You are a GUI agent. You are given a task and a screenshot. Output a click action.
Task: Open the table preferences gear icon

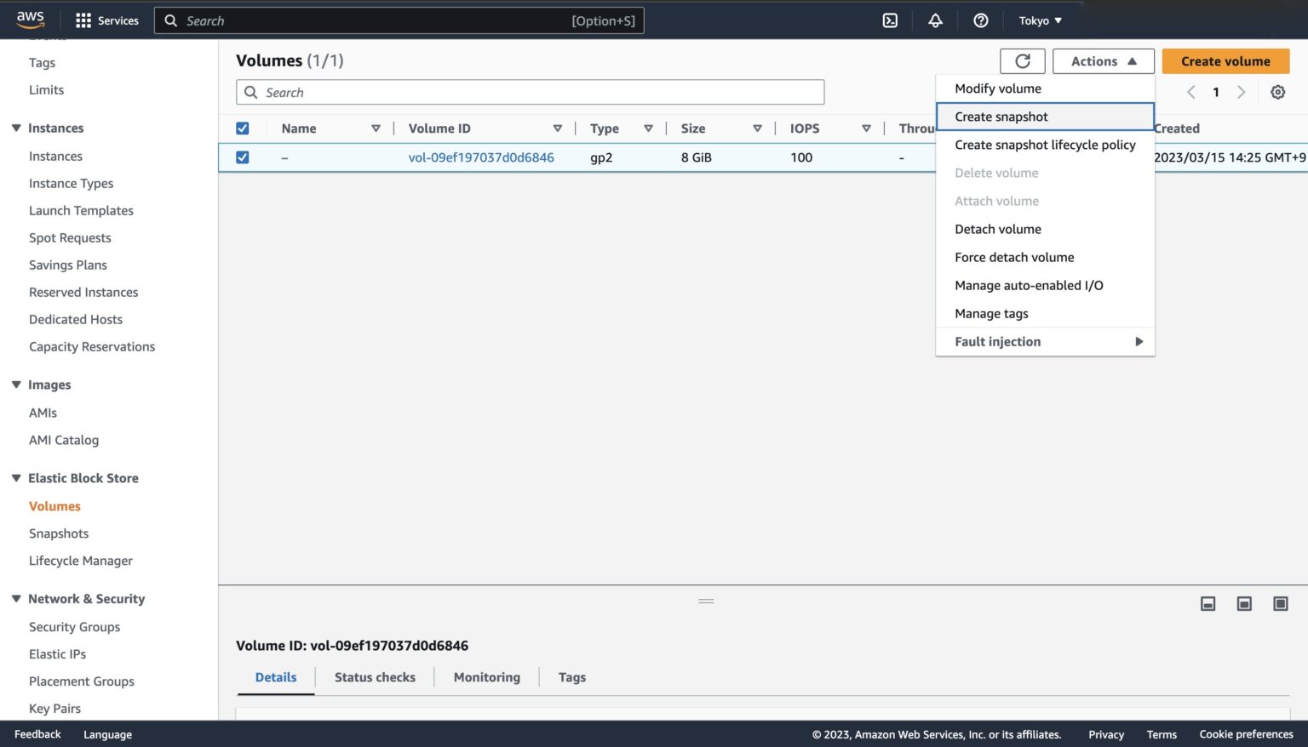(1278, 92)
